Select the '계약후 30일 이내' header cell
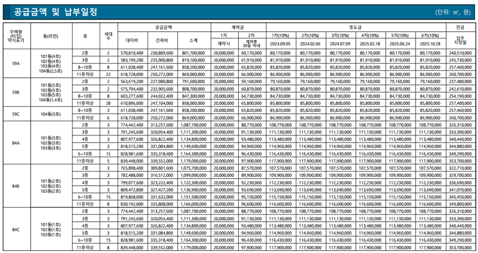 click(x=251, y=44)
